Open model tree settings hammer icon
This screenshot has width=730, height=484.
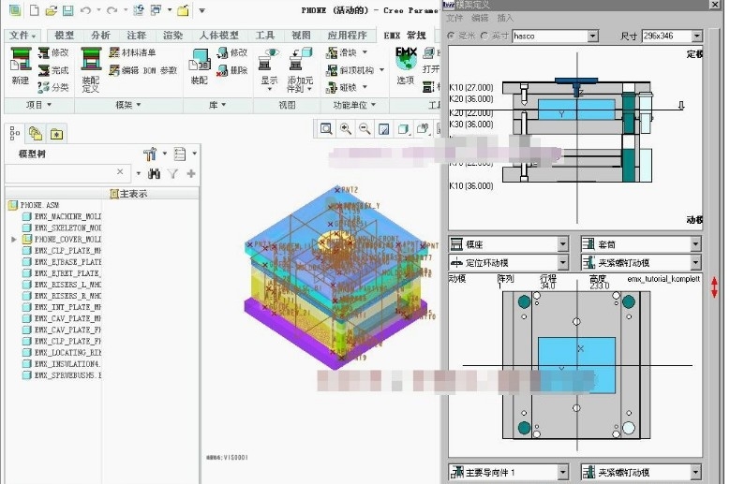click(150, 154)
